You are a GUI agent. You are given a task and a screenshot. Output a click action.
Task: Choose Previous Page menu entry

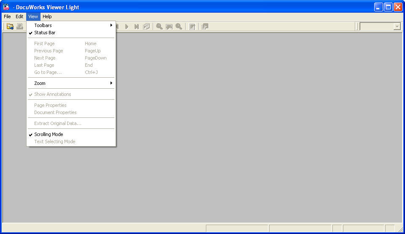71,51
